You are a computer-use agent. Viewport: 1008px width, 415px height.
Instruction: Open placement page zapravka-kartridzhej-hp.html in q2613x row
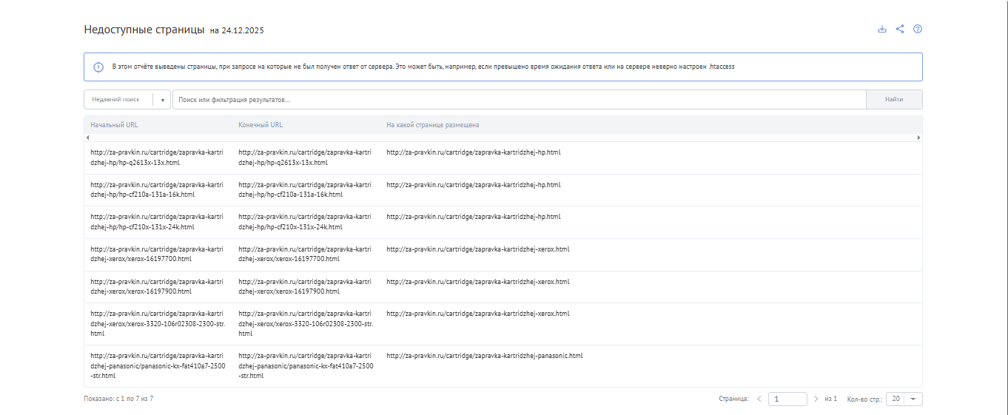click(474, 152)
